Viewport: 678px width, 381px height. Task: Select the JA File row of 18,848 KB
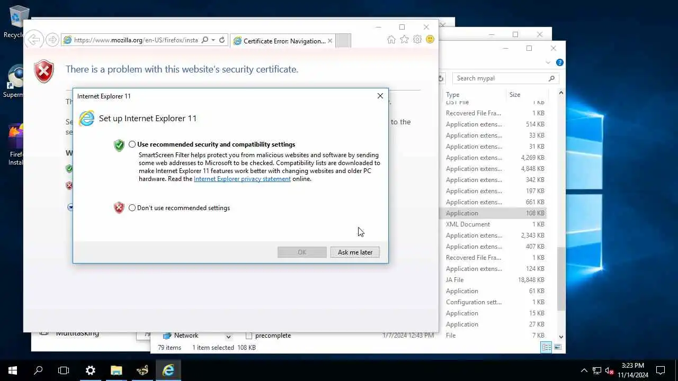pyautogui.click(x=493, y=280)
